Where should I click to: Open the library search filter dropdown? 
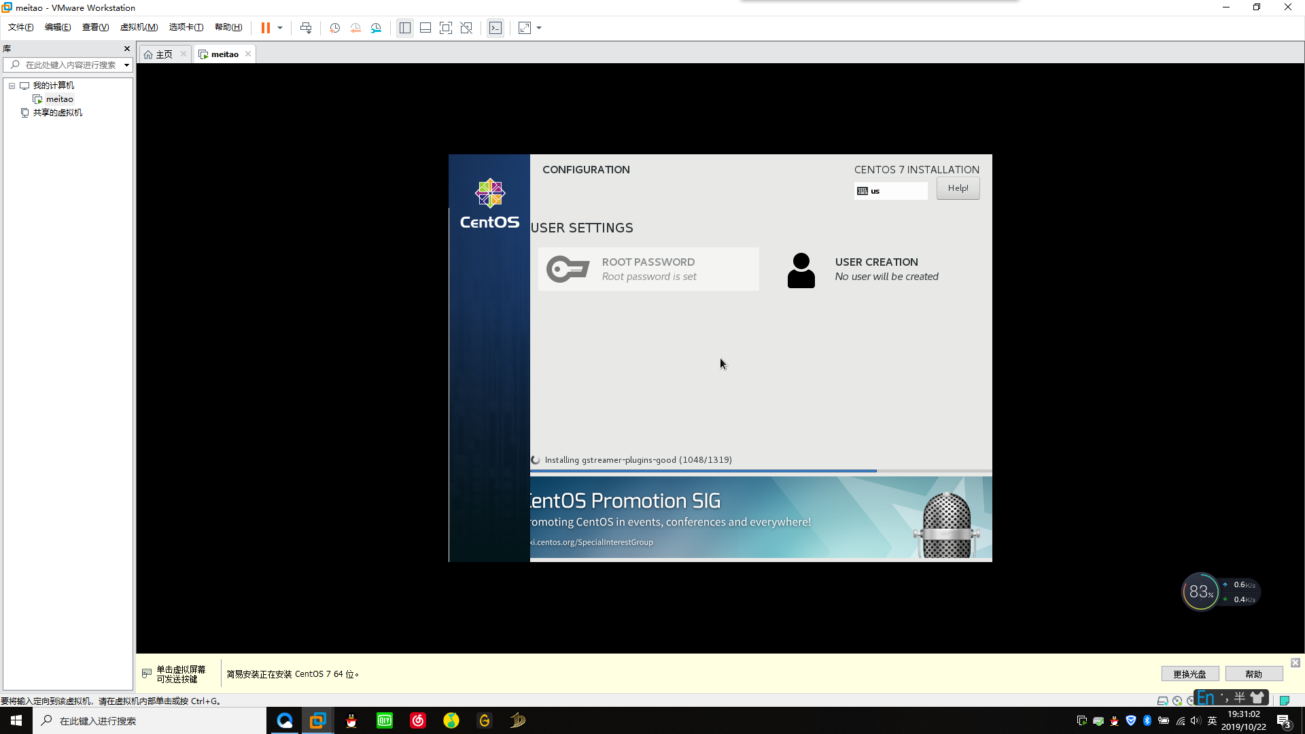(x=126, y=65)
